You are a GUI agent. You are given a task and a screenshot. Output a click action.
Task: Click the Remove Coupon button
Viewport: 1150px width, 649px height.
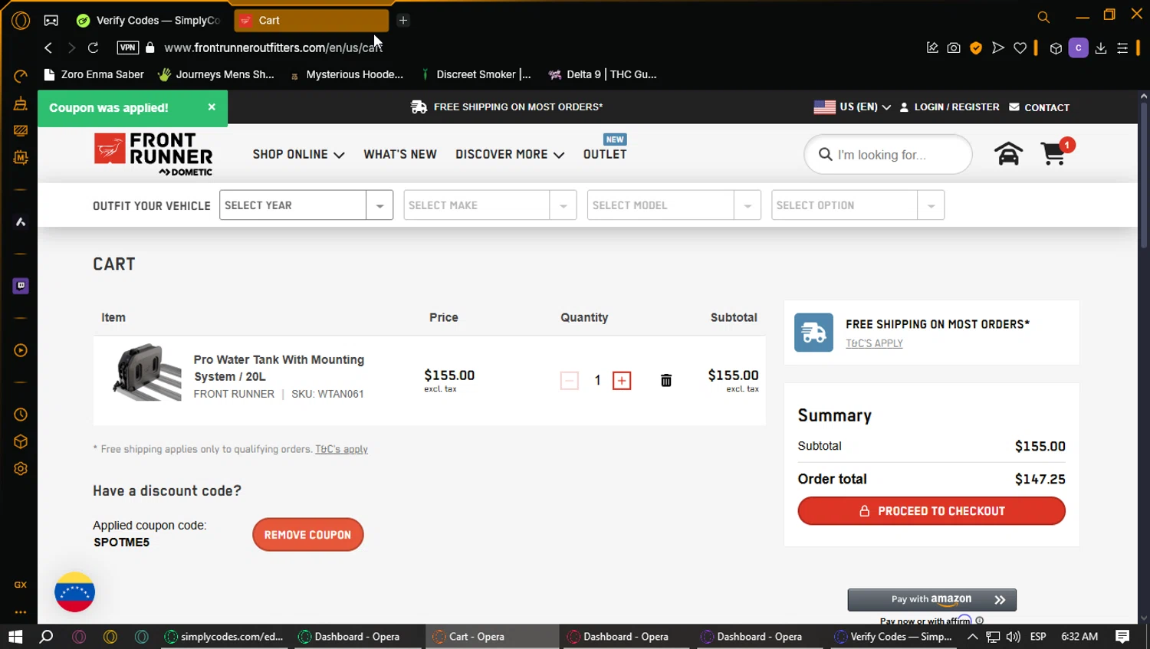(x=307, y=535)
